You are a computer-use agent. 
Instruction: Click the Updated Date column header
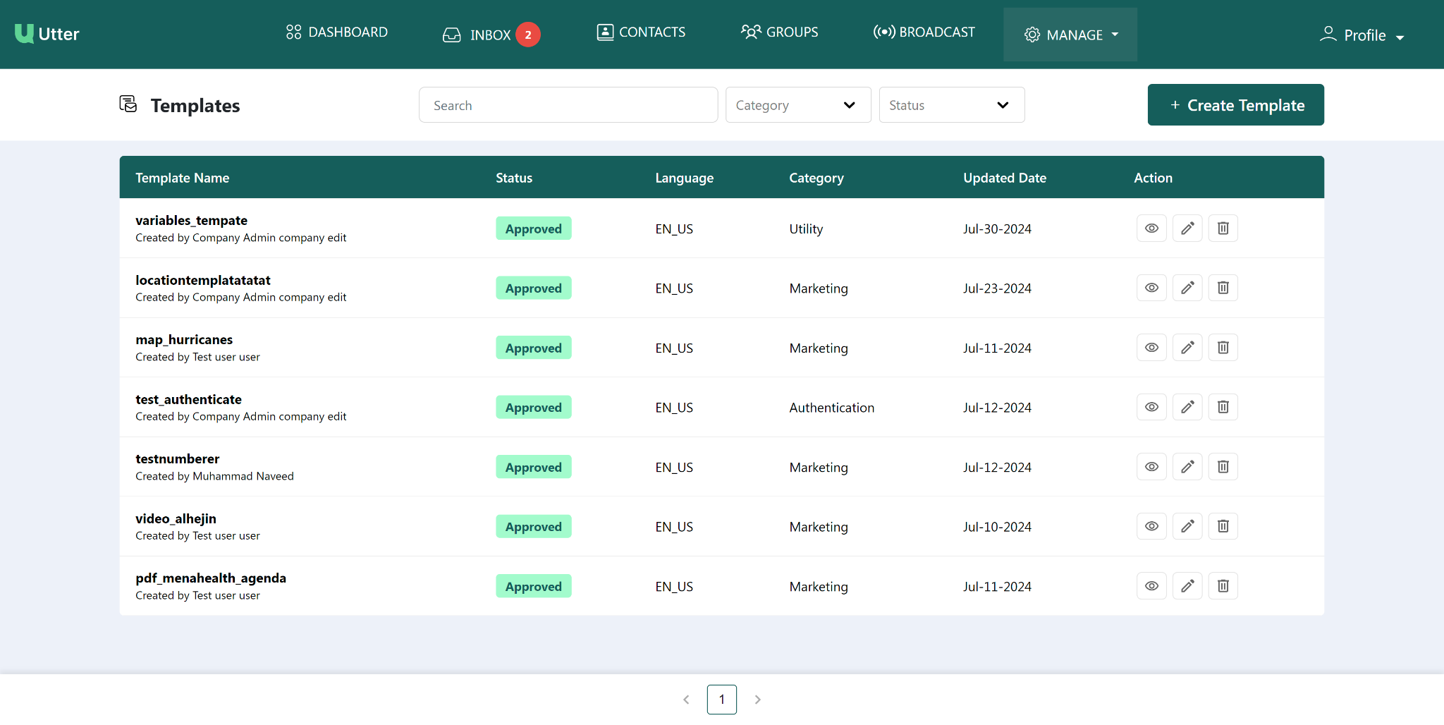point(1005,178)
